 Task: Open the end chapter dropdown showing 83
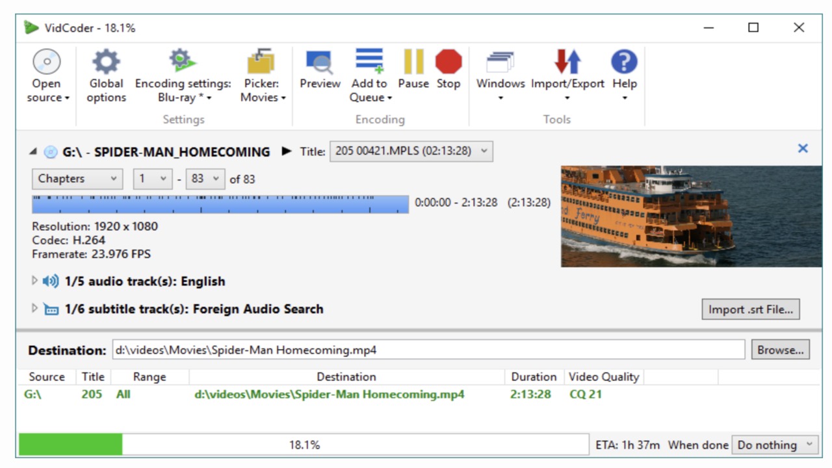pos(205,179)
